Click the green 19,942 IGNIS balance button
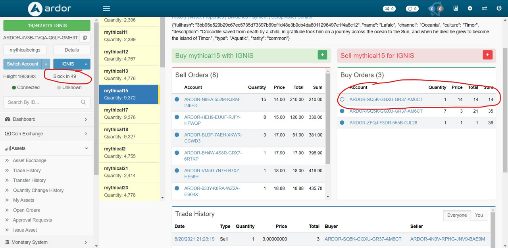Image resolution: width=508 pixels, height=248 pixels. click(47, 25)
